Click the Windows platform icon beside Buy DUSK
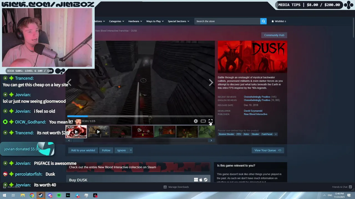This screenshot has height=199, width=355. 196,180
